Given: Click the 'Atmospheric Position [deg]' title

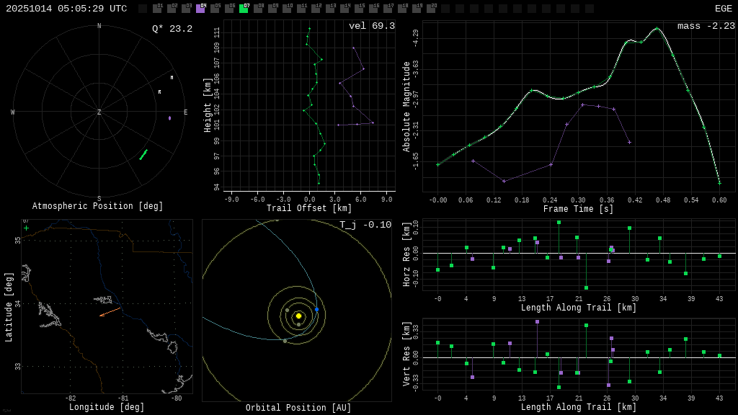Looking at the screenshot, I should 97,206.
